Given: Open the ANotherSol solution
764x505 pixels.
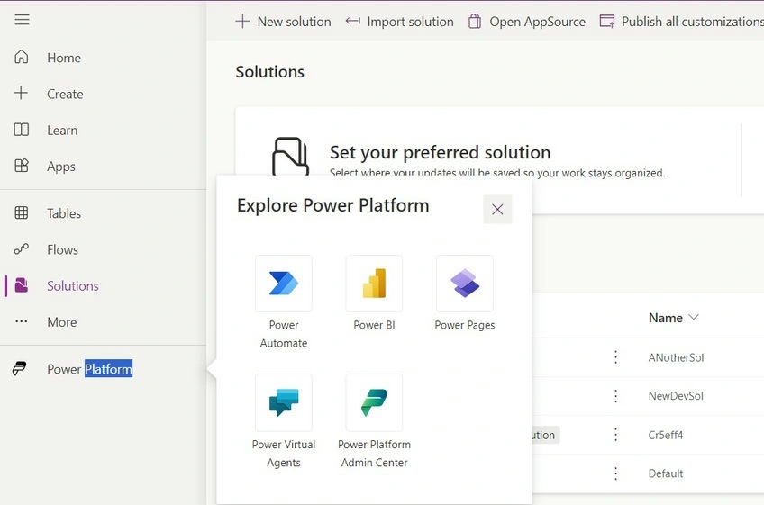Looking at the screenshot, I should click(x=676, y=357).
